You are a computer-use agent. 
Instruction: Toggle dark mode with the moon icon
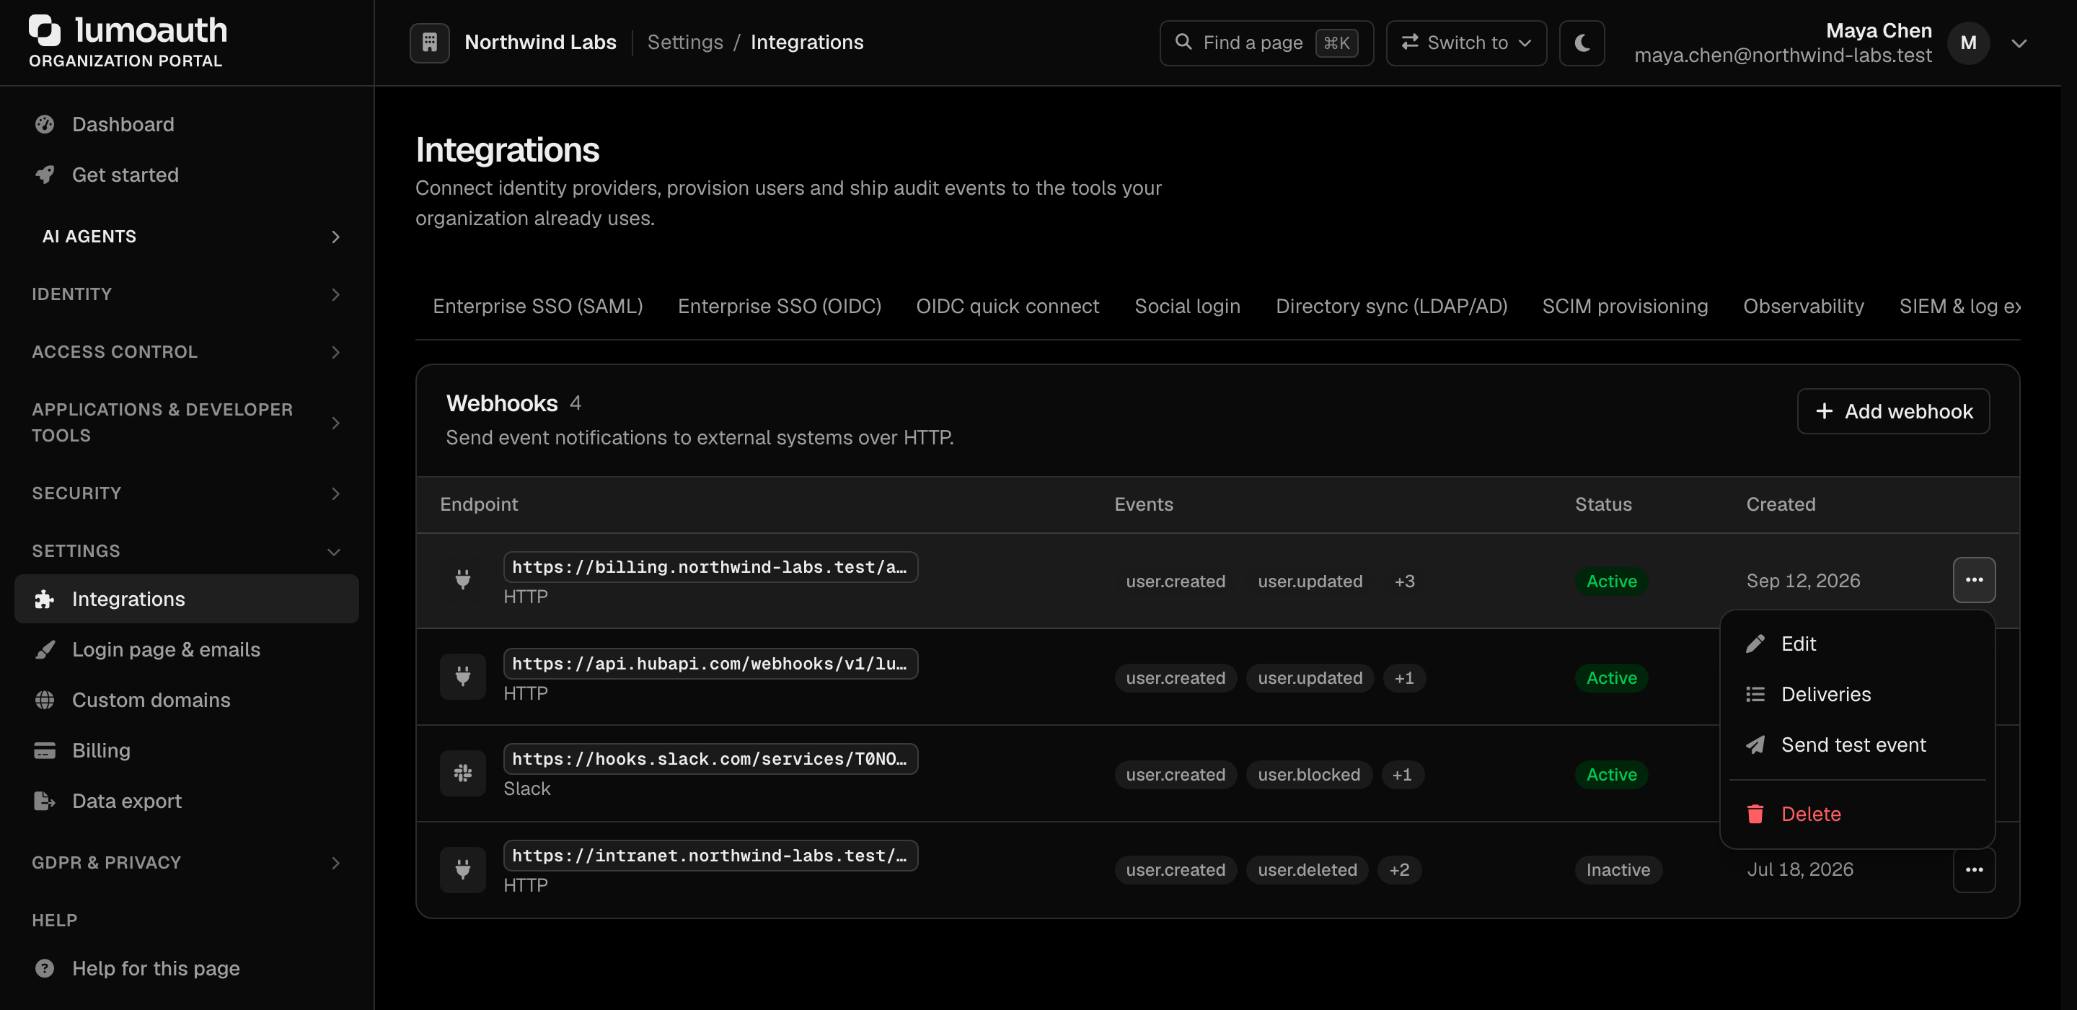pos(1582,43)
